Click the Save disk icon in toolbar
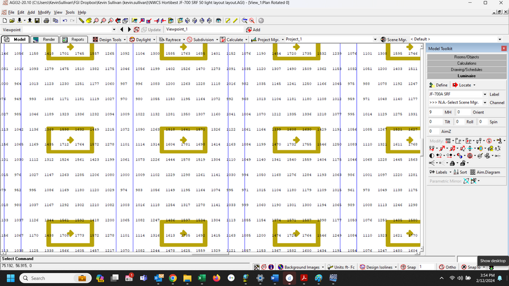 (x=37, y=21)
